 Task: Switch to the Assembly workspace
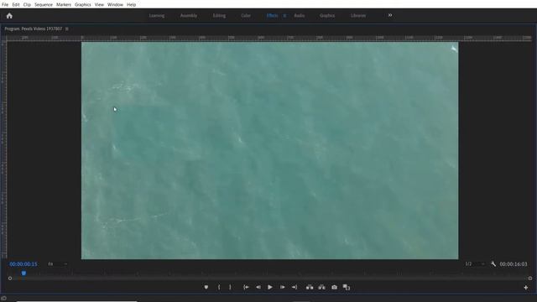(x=189, y=16)
